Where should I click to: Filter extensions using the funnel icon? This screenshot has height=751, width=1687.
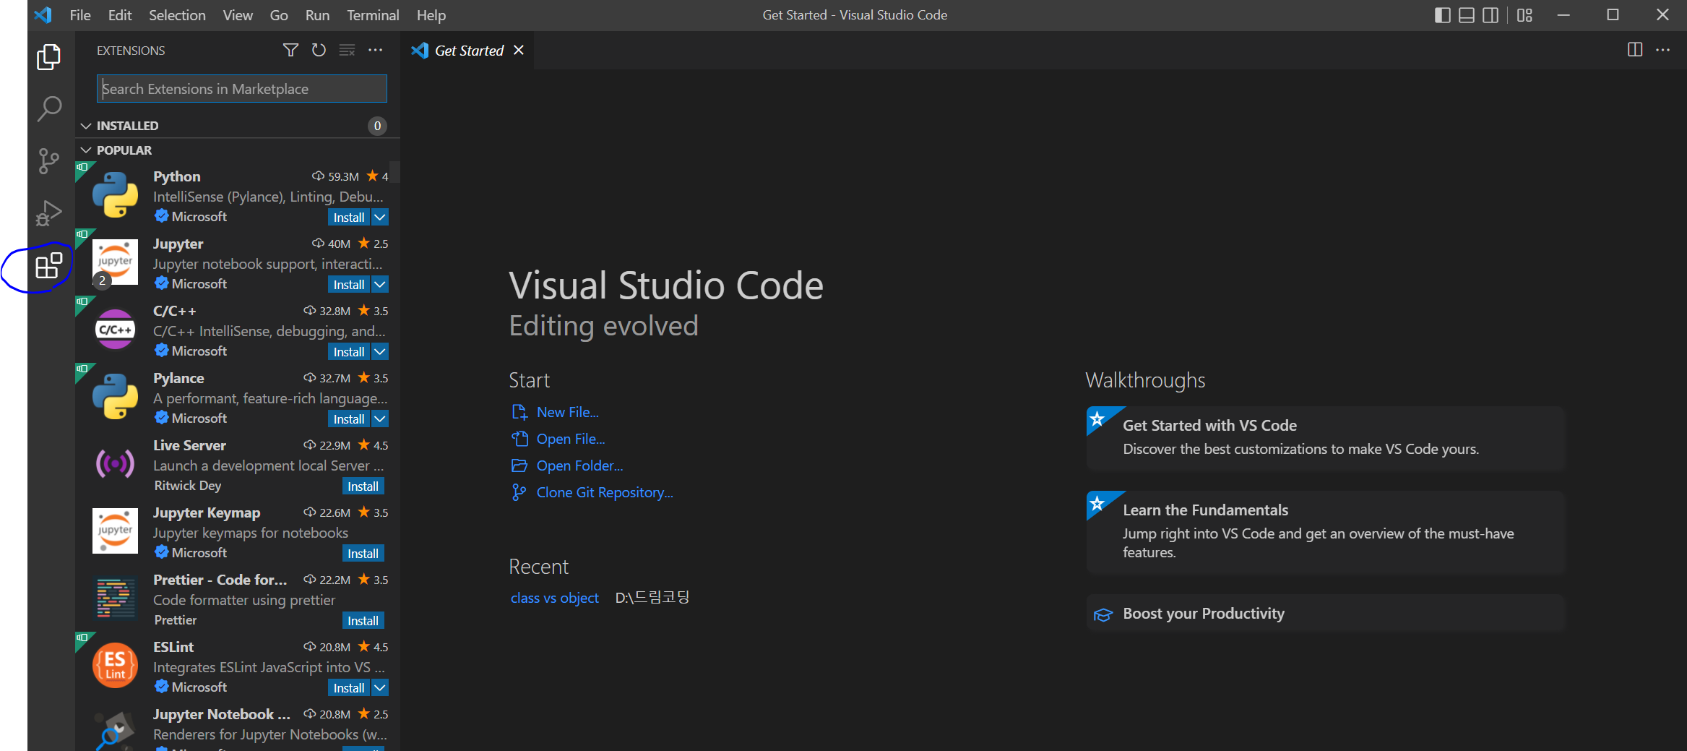click(x=290, y=50)
